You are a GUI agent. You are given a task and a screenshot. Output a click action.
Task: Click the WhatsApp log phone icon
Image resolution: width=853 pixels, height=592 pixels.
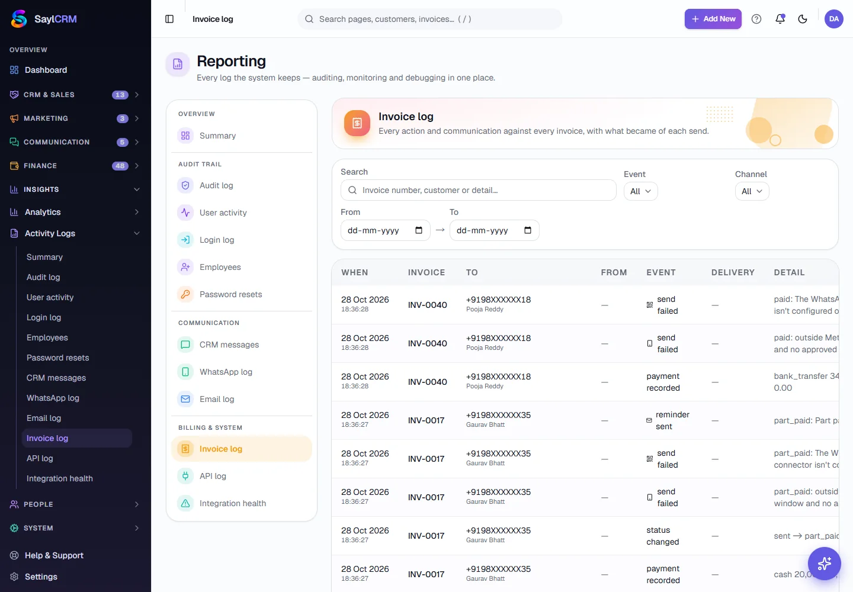click(x=185, y=372)
